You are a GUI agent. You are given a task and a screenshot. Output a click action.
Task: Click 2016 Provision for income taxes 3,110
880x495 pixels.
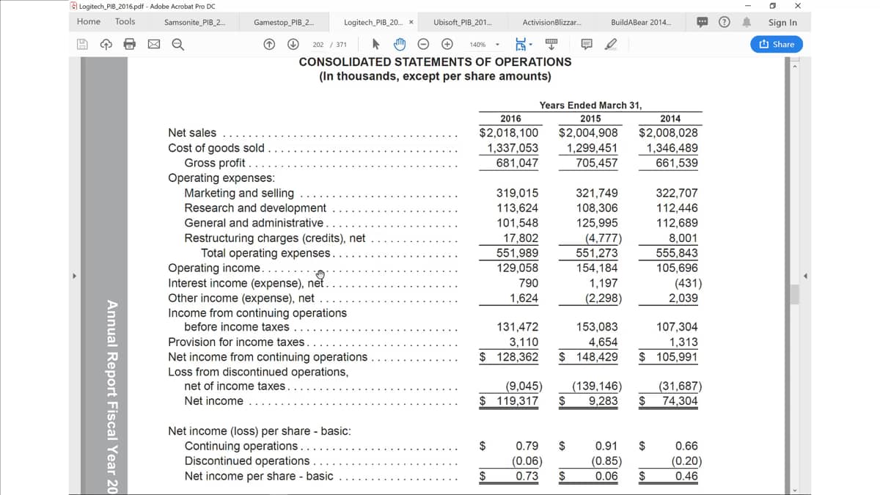[x=524, y=342]
